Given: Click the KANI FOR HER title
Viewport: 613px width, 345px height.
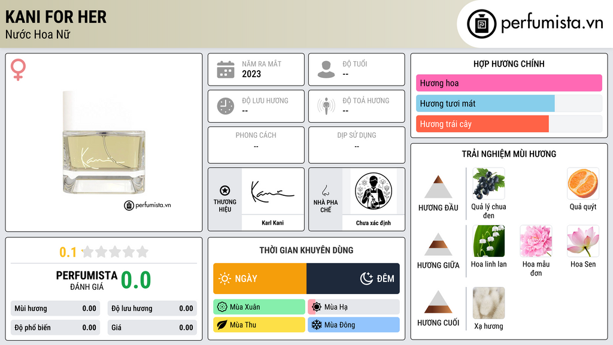Looking at the screenshot, I should tap(56, 17).
